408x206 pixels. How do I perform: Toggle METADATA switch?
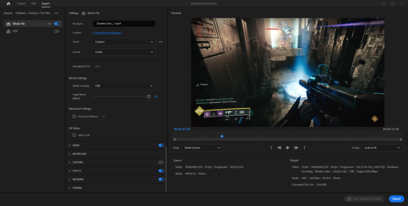point(161,179)
